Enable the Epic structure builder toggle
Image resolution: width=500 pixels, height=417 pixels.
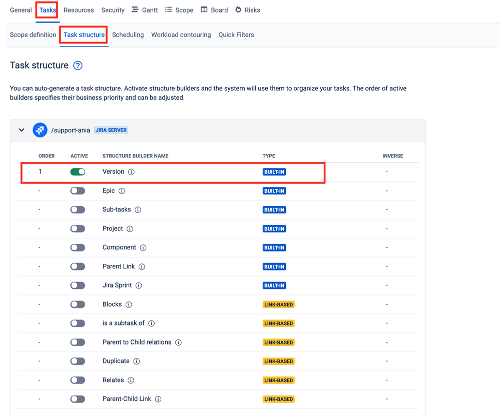pos(78,191)
